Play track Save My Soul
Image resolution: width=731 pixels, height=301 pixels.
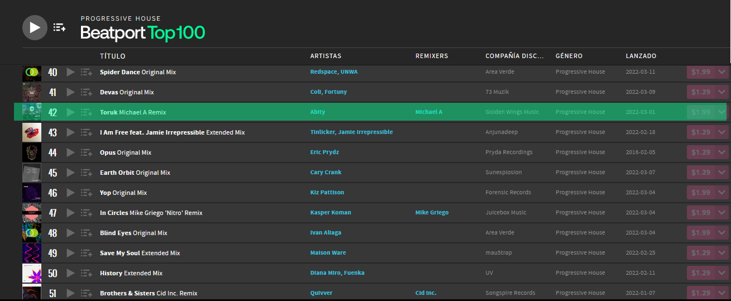tap(70, 253)
